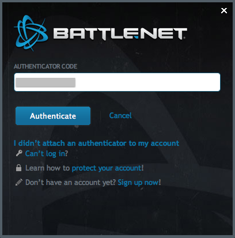This screenshot has height=238, width=235.
Task: Click the "Learn how to" text
Action: click(x=47, y=168)
